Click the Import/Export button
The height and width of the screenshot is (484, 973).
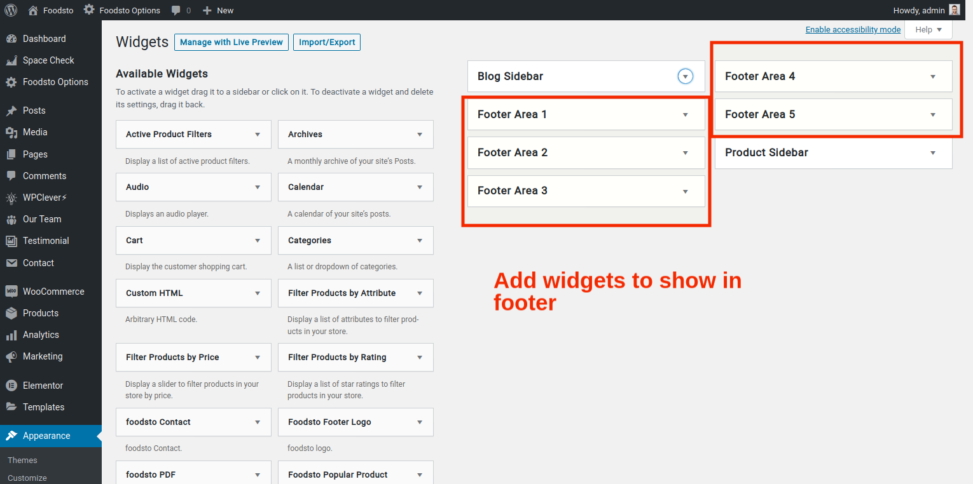click(x=327, y=43)
